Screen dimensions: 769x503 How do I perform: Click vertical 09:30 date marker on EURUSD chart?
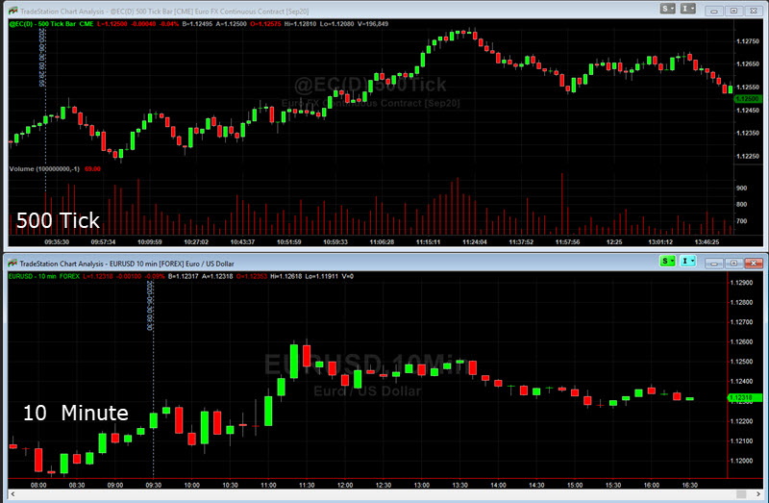point(150,305)
